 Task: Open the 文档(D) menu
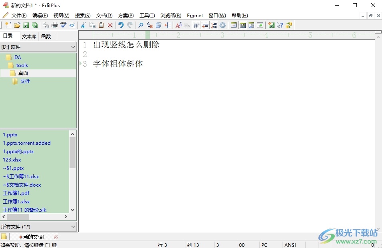click(104, 15)
